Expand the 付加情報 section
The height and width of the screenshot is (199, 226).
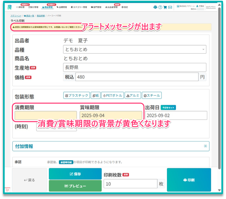click(111, 146)
